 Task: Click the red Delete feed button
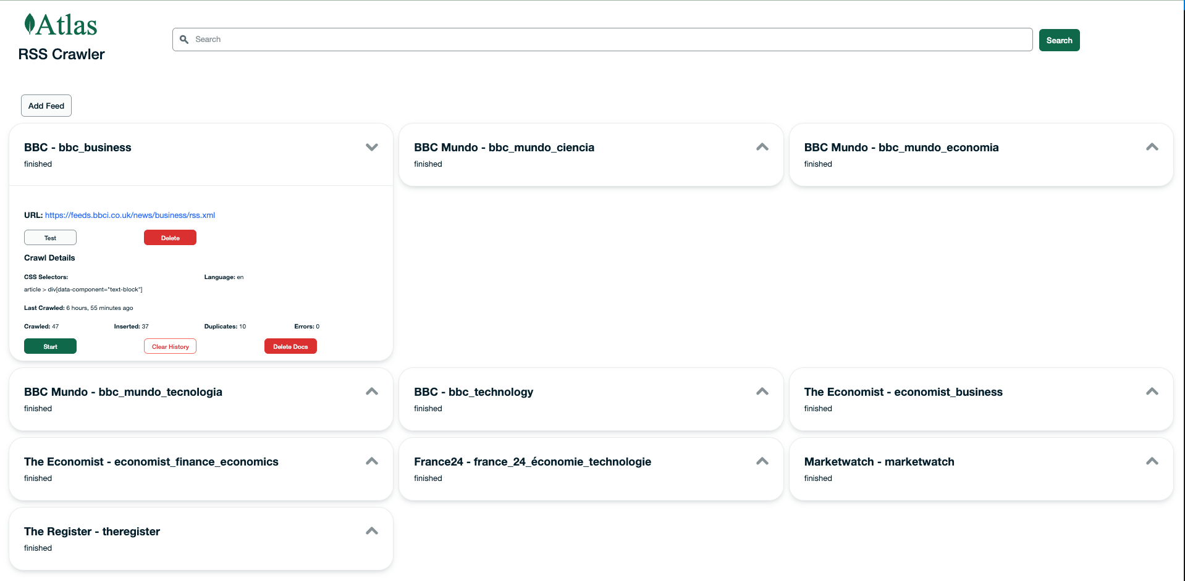pos(170,238)
